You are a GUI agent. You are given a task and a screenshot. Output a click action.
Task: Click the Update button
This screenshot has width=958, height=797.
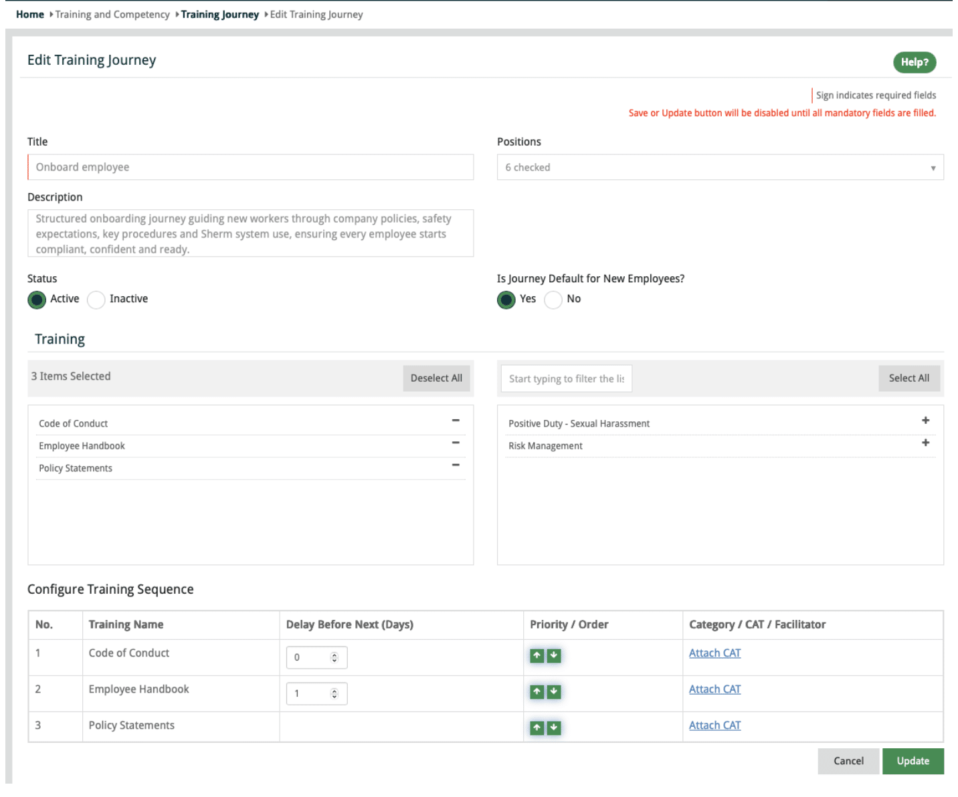(913, 761)
